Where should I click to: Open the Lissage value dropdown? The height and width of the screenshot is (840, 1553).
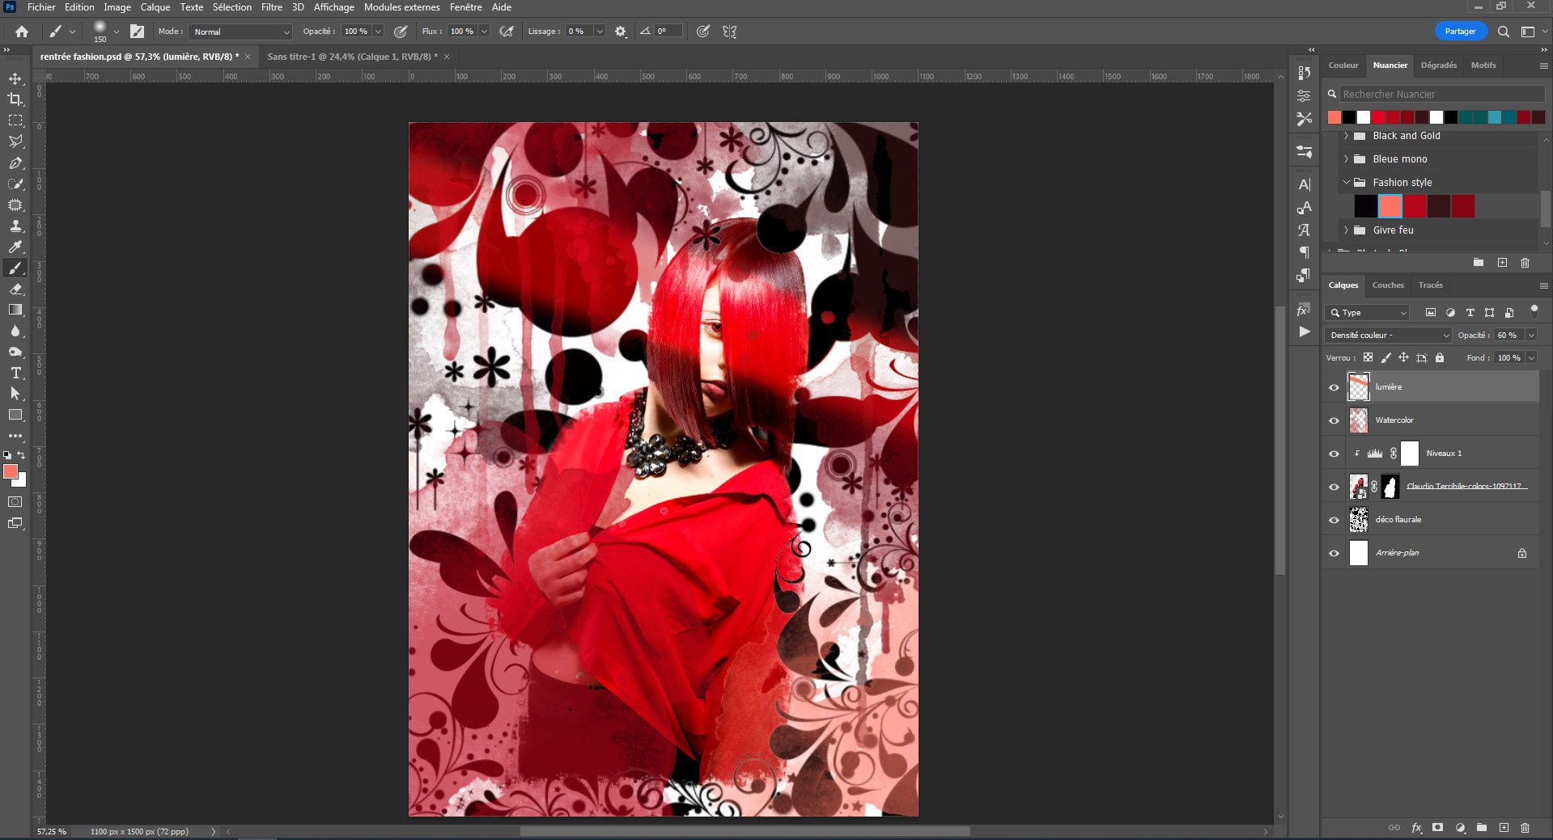(x=600, y=32)
